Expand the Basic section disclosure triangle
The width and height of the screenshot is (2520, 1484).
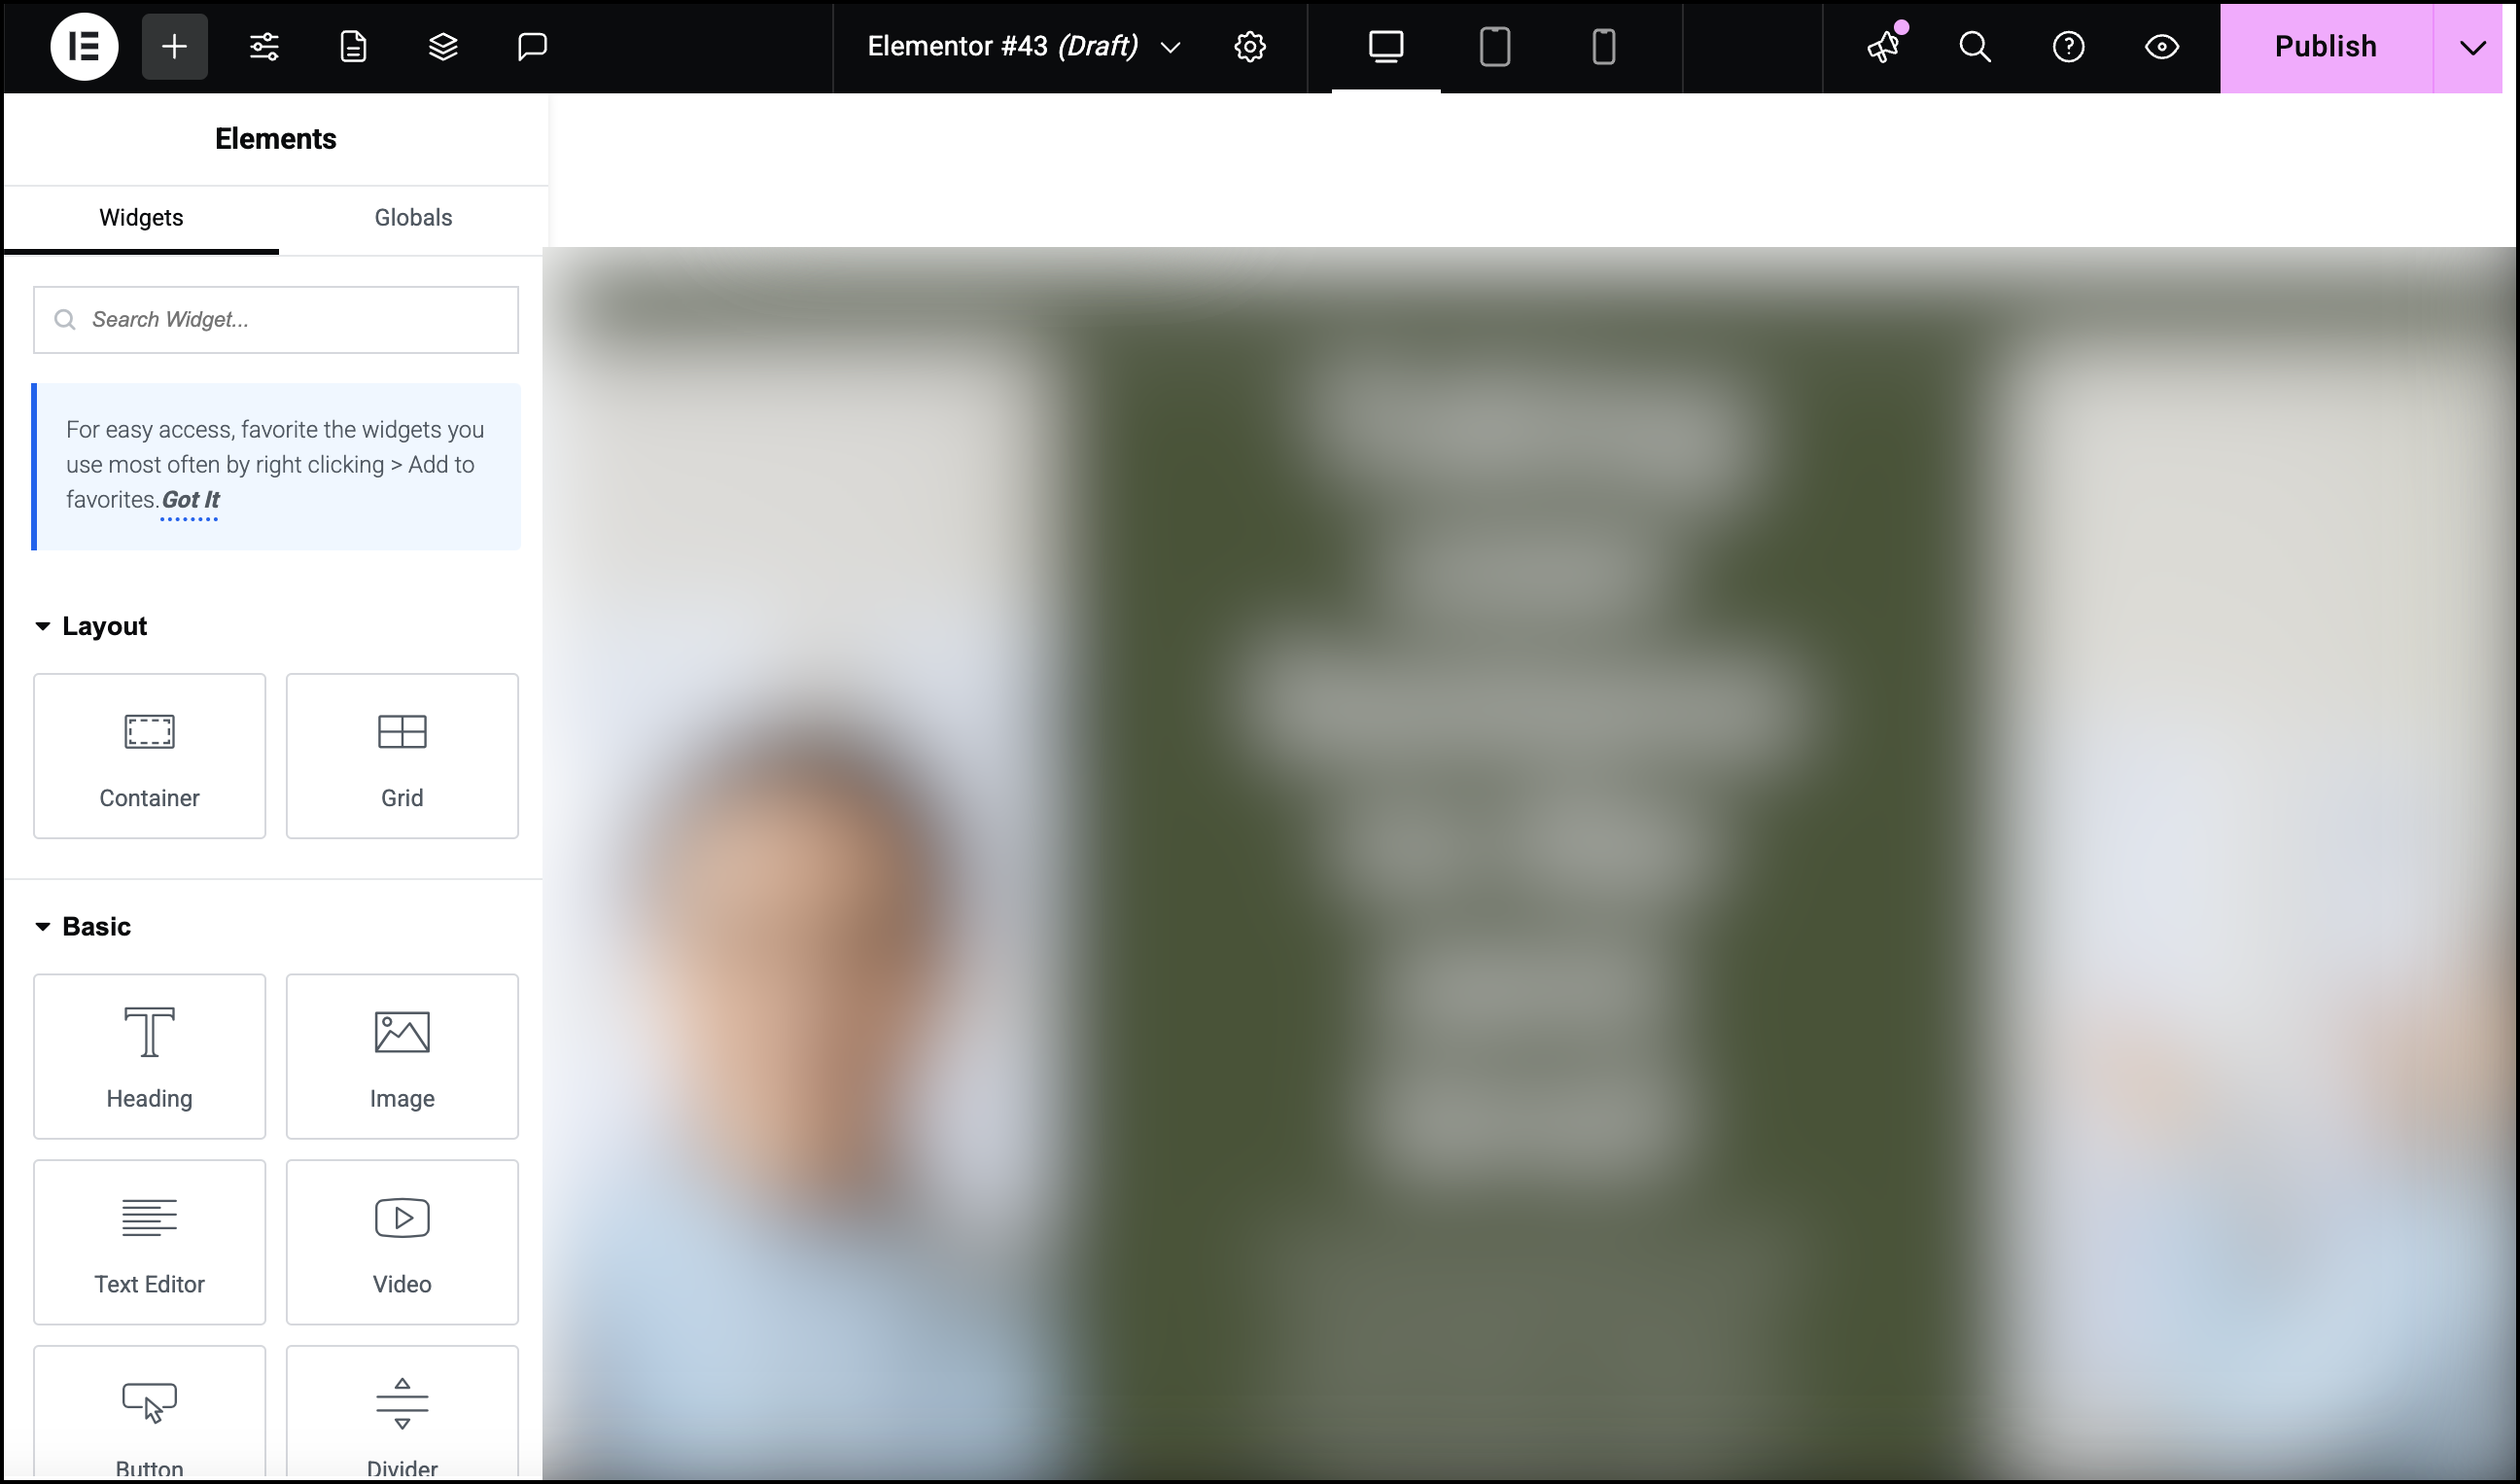point(43,926)
